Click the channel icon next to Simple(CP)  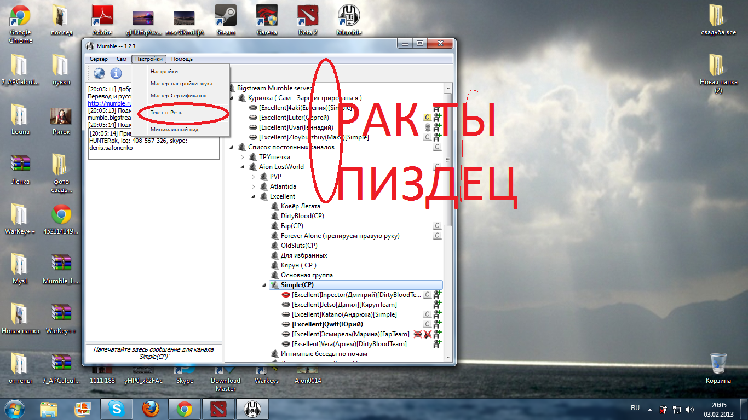click(x=274, y=285)
